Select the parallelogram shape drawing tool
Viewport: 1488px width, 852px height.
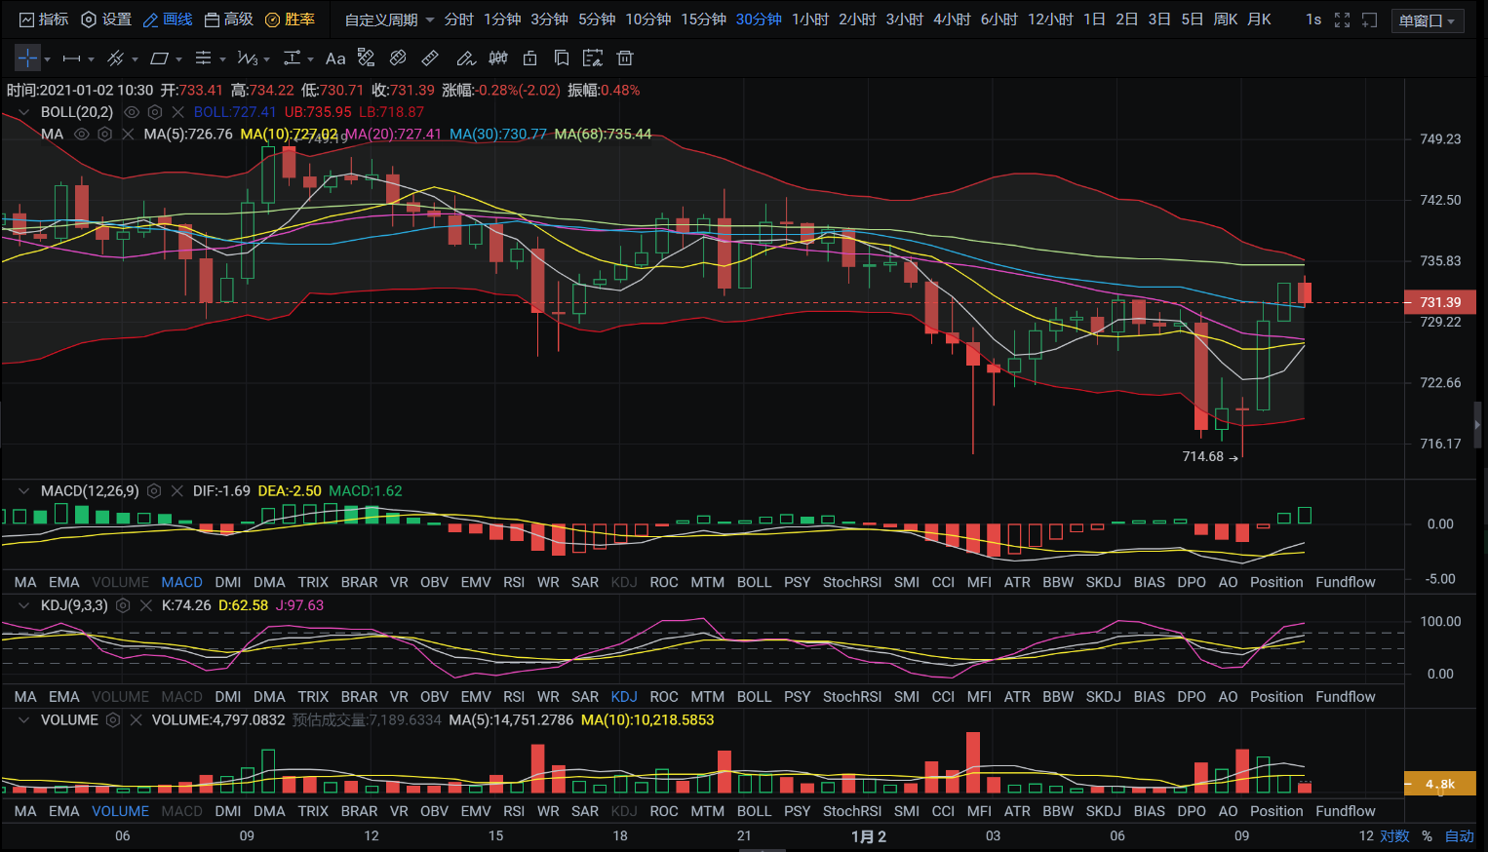(x=160, y=58)
